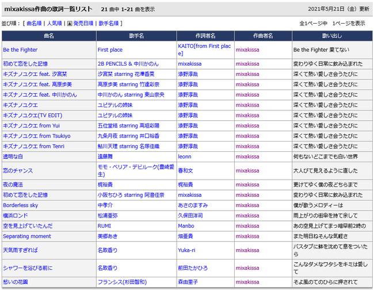374x290 pixels.
Task: Open artist 2B PENCILS & 中川かのん
Action: pos(128,64)
